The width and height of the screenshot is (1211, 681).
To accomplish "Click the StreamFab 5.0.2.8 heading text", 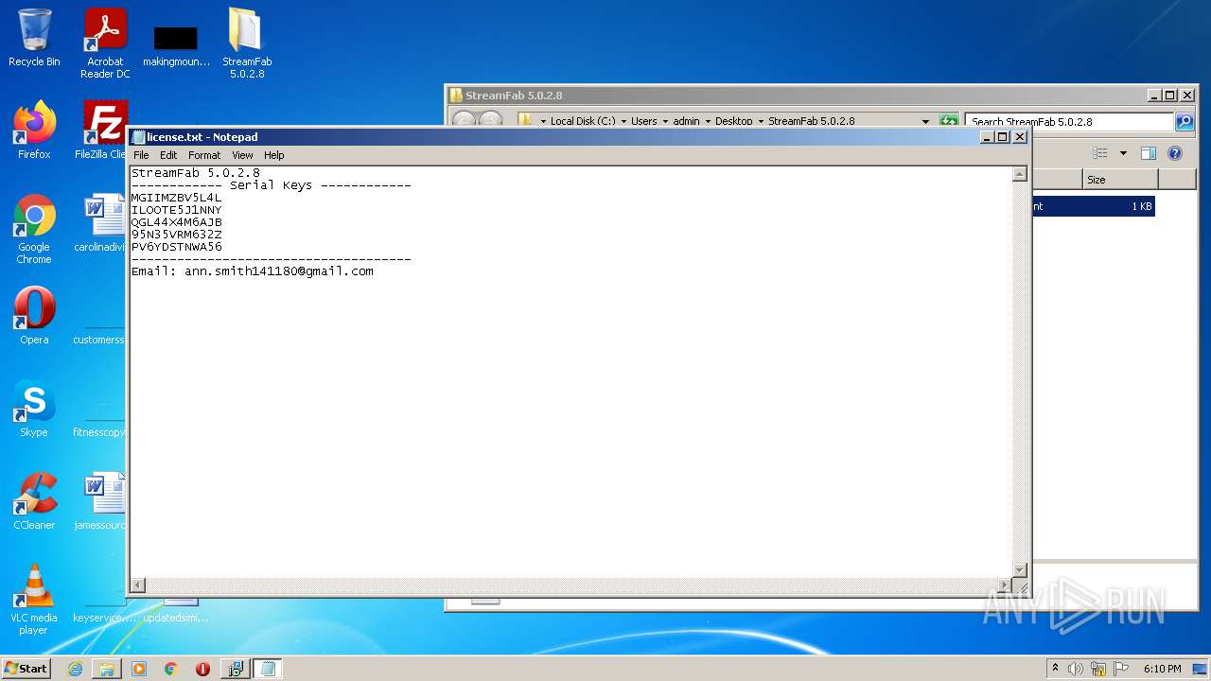I will [196, 173].
